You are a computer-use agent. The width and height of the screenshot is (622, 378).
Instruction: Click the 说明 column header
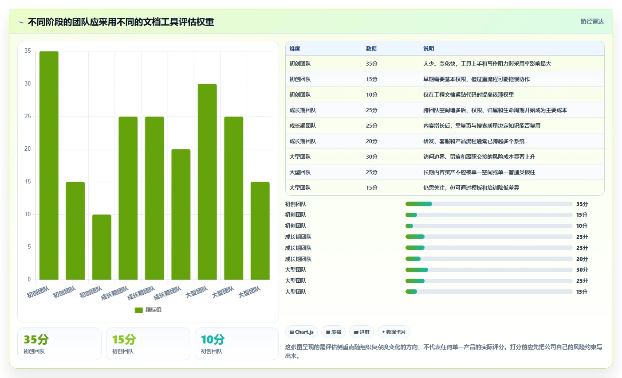coord(429,49)
